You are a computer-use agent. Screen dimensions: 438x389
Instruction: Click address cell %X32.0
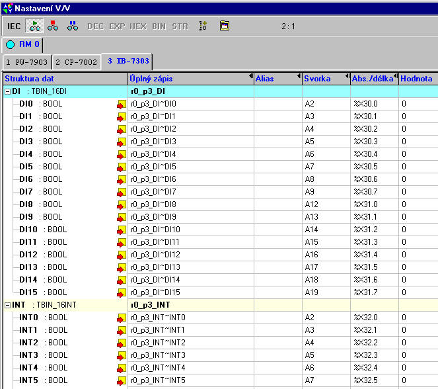[x=375, y=318]
